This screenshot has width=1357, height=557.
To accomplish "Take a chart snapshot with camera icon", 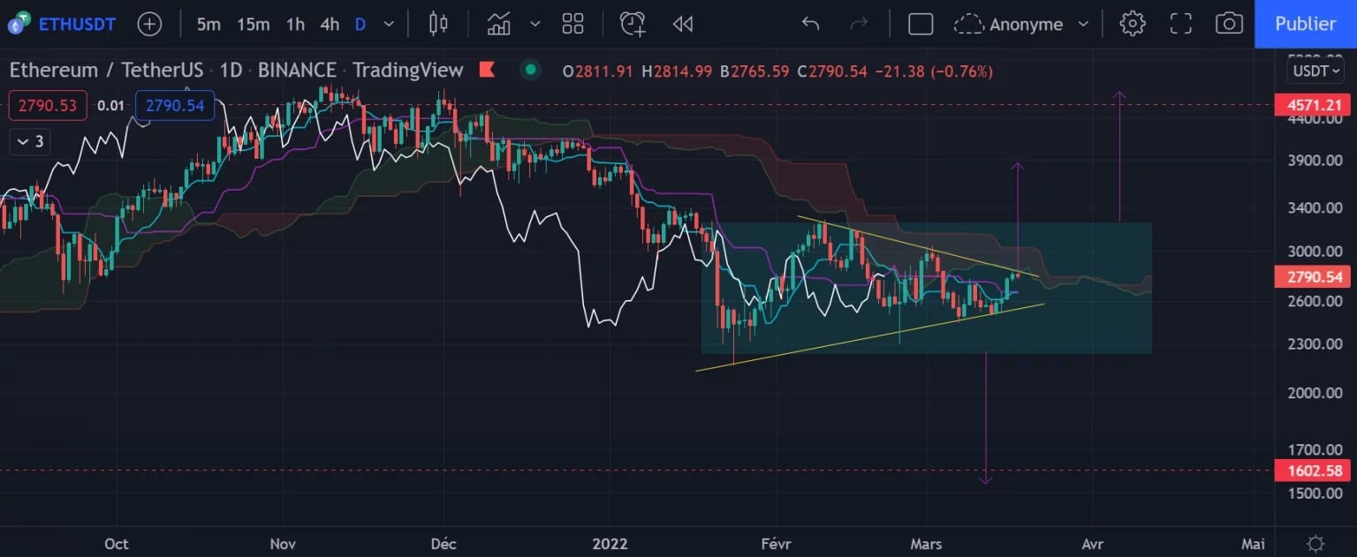I will pyautogui.click(x=1229, y=24).
